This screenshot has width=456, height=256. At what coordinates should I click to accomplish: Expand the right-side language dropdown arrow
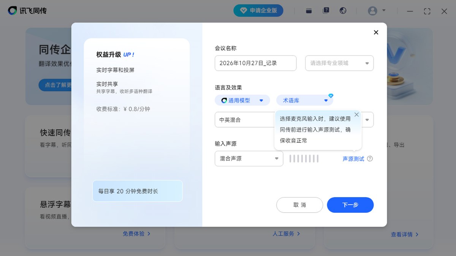click(367, 120)
